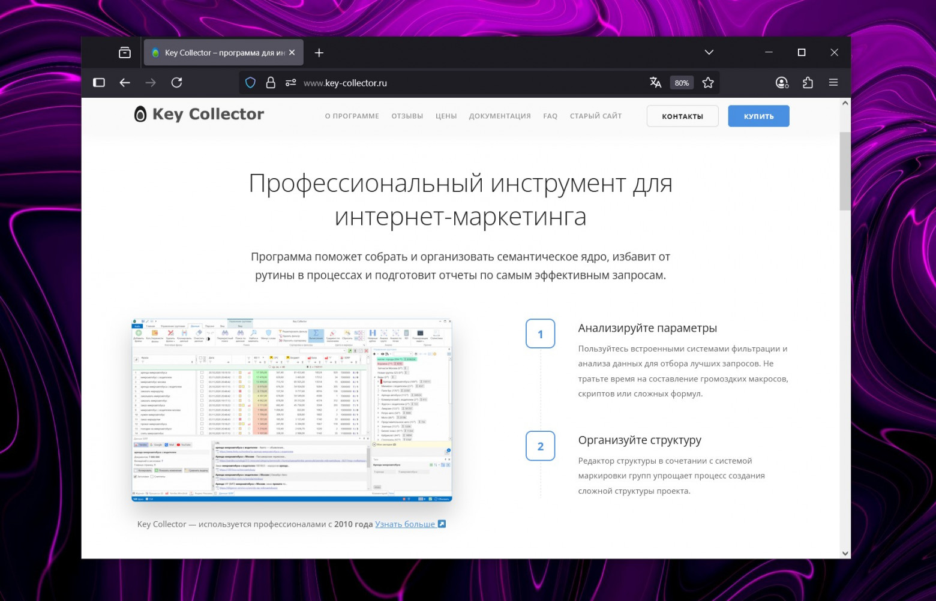The width and height of the screenshot is (936, 601).
Task: Open the tracking protection shield icon
Action: point(251,83)
